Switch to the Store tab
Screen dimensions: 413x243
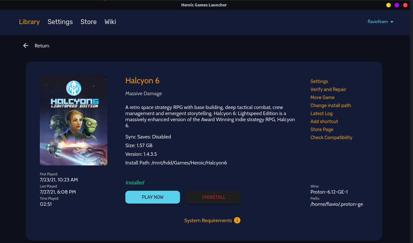(89, 22)
